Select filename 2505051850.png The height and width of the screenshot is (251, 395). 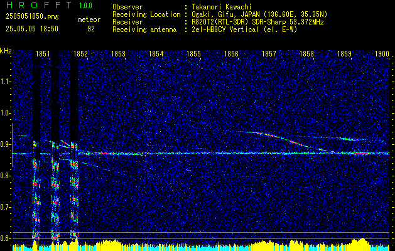point(32,17)
